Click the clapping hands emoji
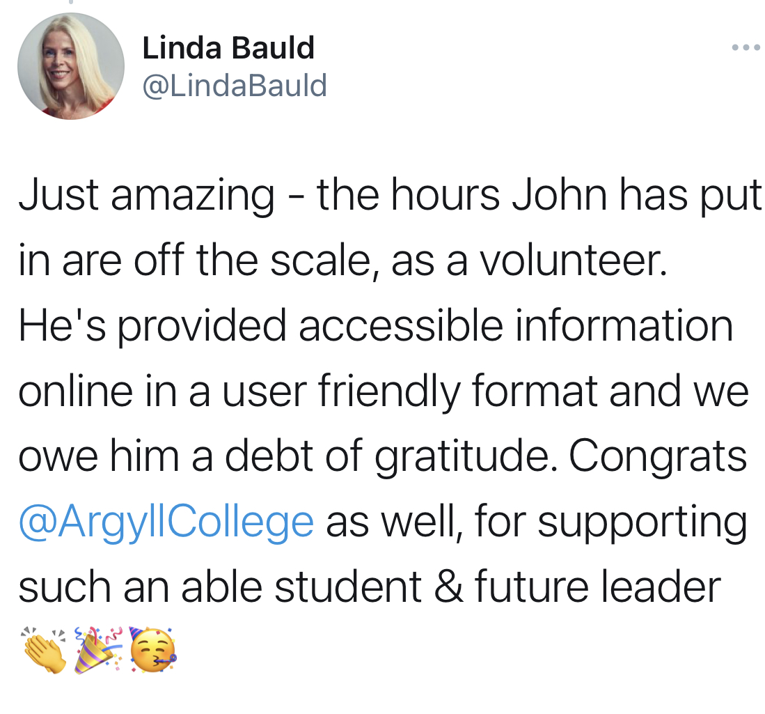The image size is (765, 714). pyautogui.click(x=44, y=650)
